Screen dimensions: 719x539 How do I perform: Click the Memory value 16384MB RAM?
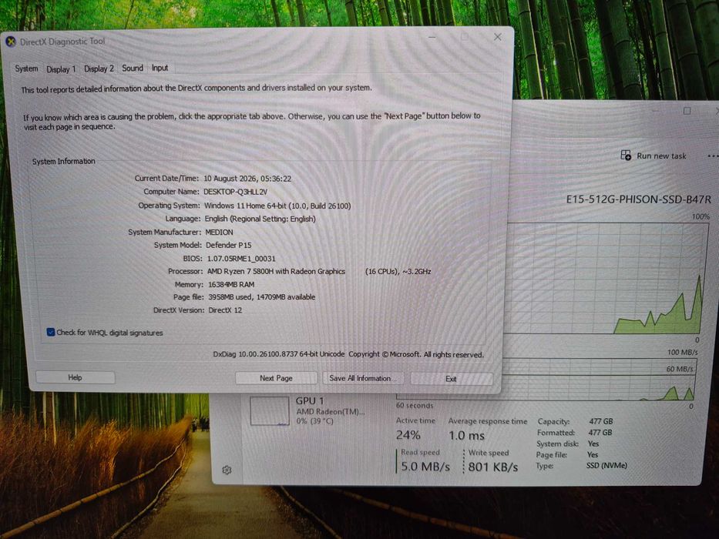[x=231, y=284]
